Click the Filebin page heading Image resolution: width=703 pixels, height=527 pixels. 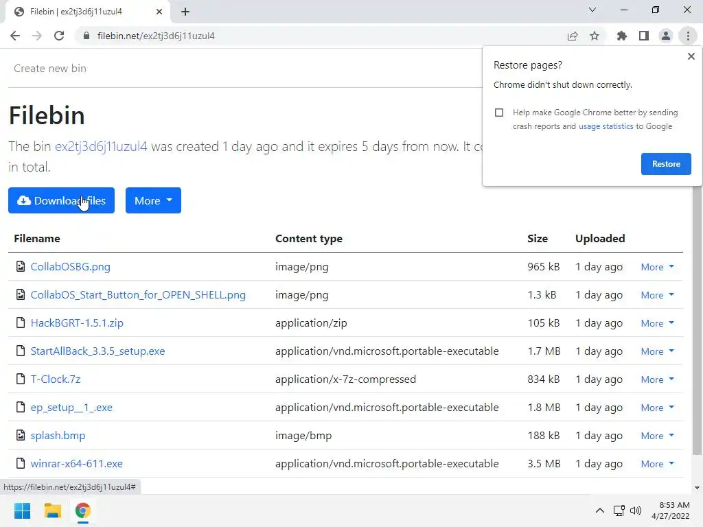47,115
